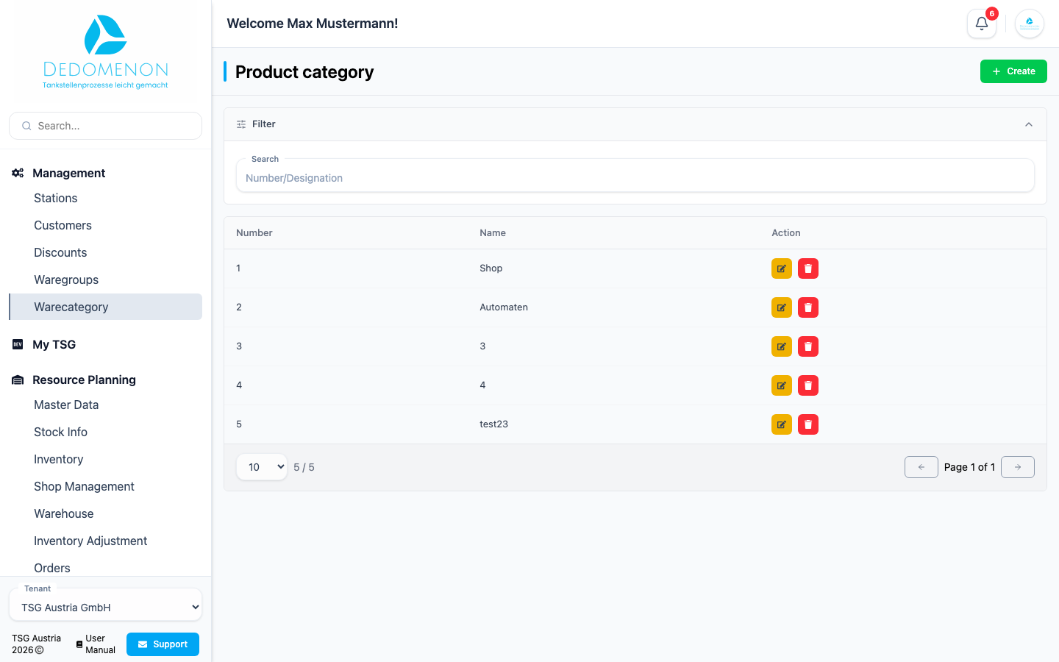Click the filter sliders icon
The image size is (1059, 662).
tap(241, 124)
